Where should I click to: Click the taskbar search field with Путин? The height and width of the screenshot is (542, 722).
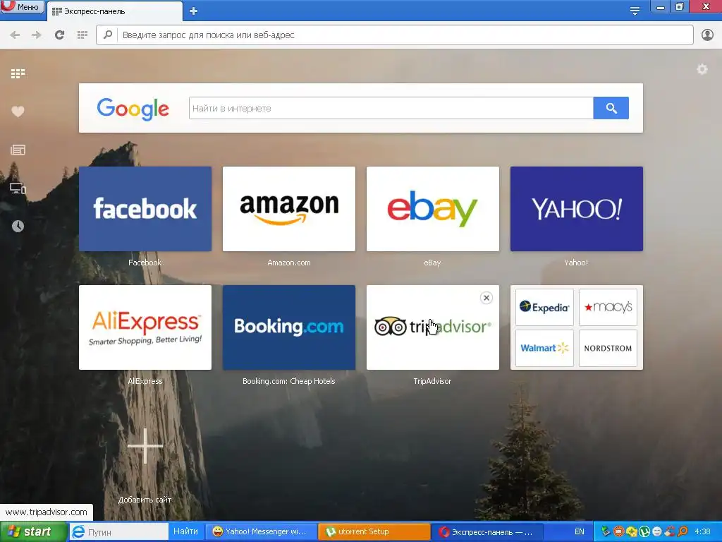coord(118,532)
